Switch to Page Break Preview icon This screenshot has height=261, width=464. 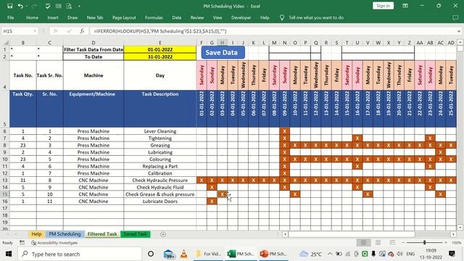coord(392,243)
